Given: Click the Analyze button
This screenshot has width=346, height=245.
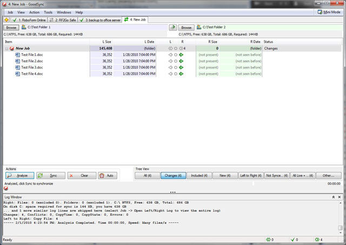Looking at the screenshot, I should (x=20, y=176).
